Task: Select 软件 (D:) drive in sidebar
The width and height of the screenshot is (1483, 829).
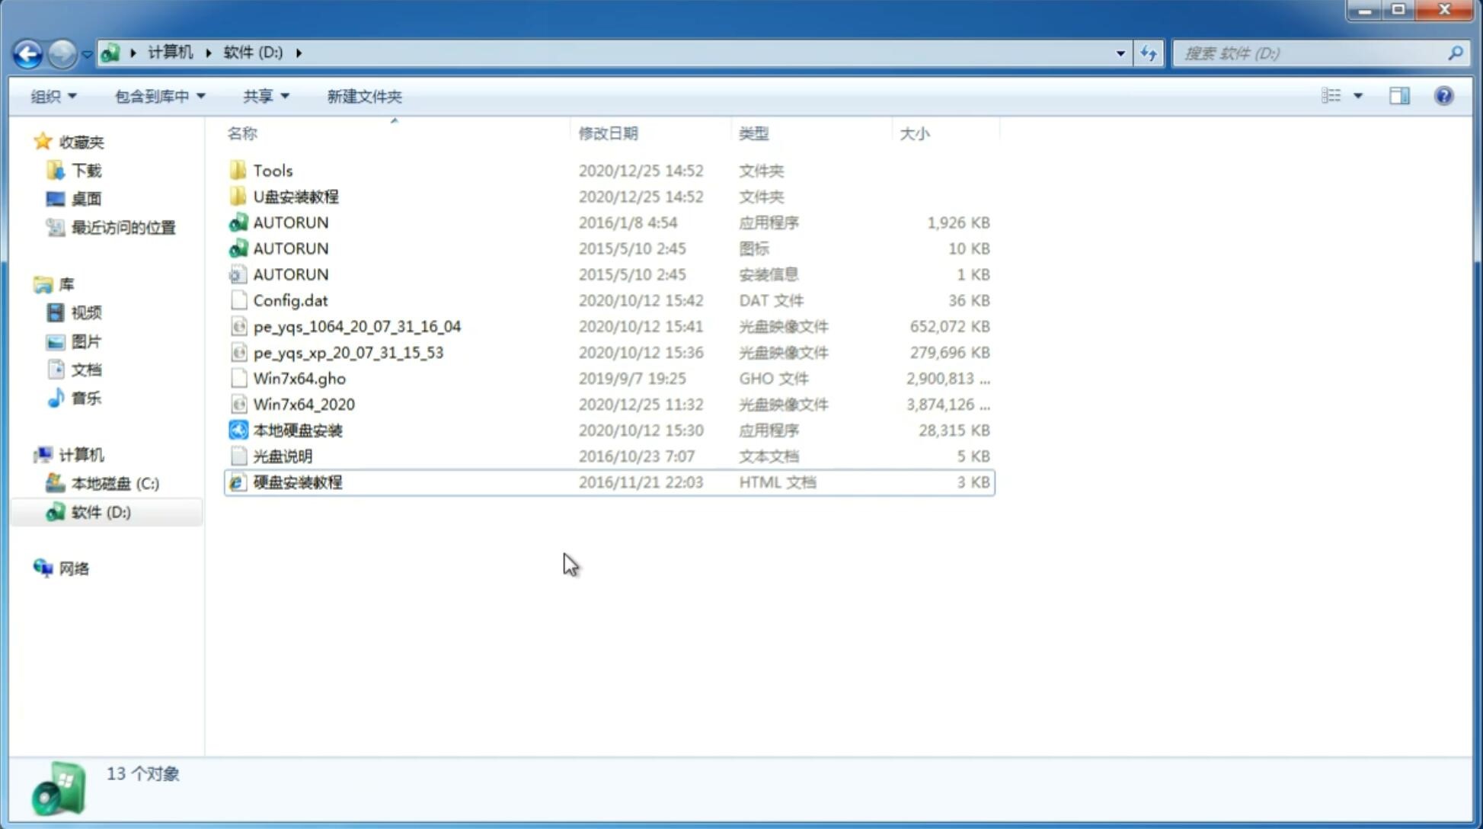Action: coord(100,512)
